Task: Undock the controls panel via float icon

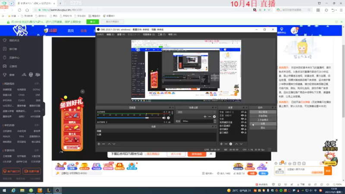Action: pyautogui.click(x=273, y=107)
